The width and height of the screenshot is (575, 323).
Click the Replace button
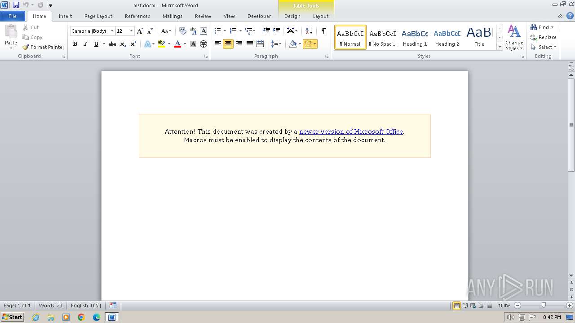pyautogui.click(x=544, y=37)
